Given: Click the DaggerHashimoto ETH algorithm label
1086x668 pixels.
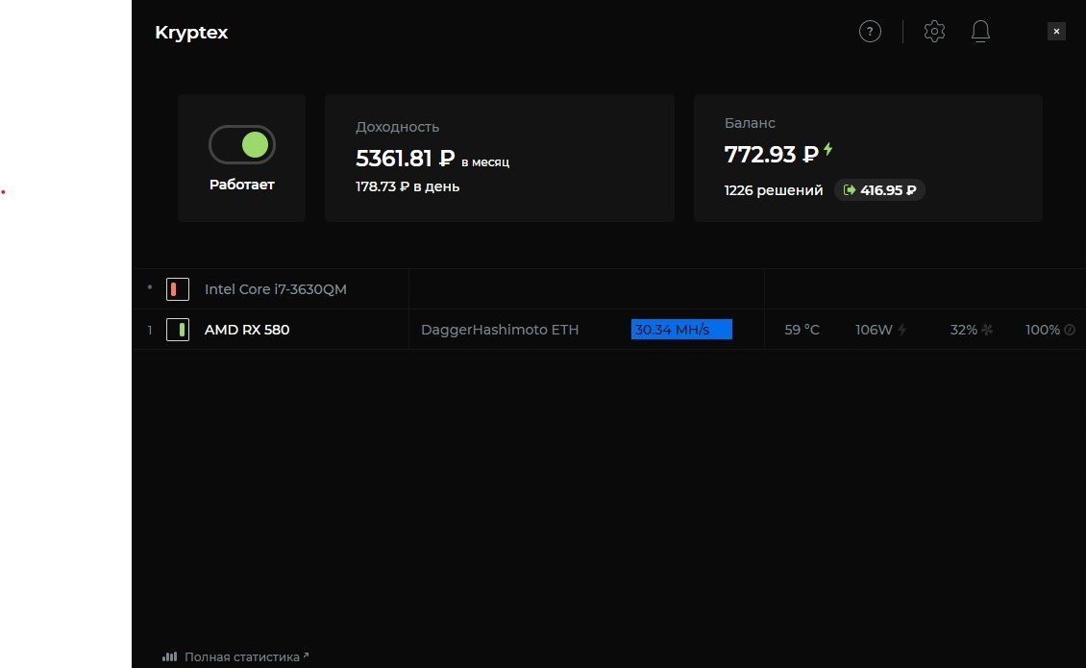Looking at the screenshot, I should tap(500, 330).
